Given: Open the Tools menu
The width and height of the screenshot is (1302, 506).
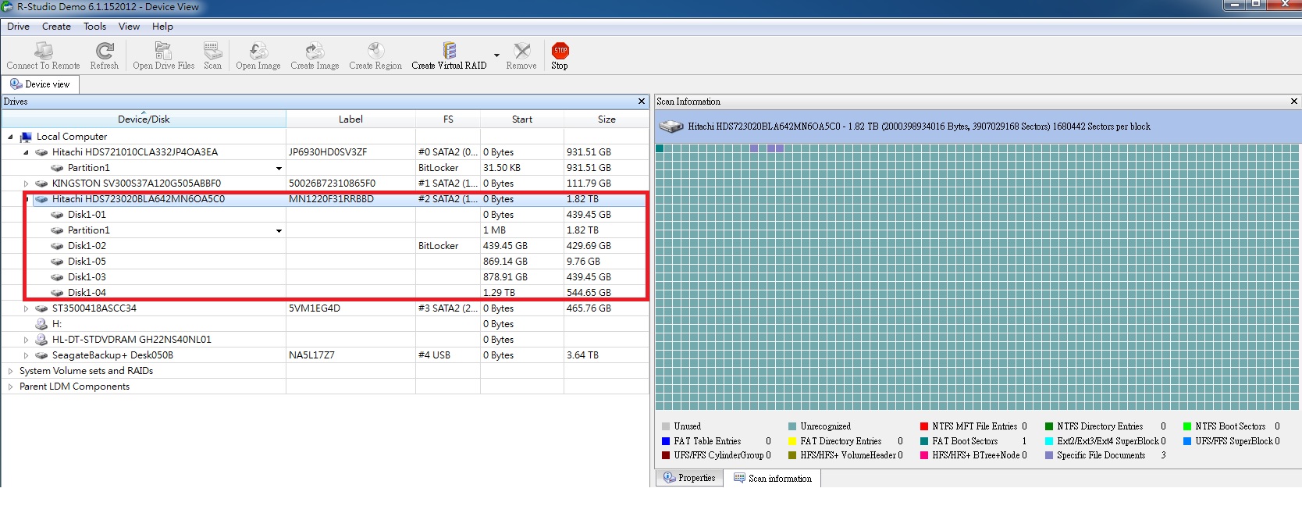Looking at the screenshot, I should (x=94, y=27).
